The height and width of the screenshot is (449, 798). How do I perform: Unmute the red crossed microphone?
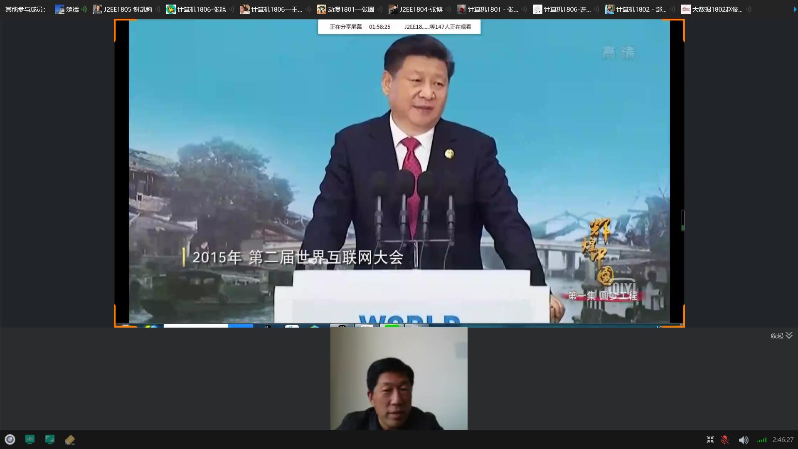pyautogui.click(x=725, y=439)
